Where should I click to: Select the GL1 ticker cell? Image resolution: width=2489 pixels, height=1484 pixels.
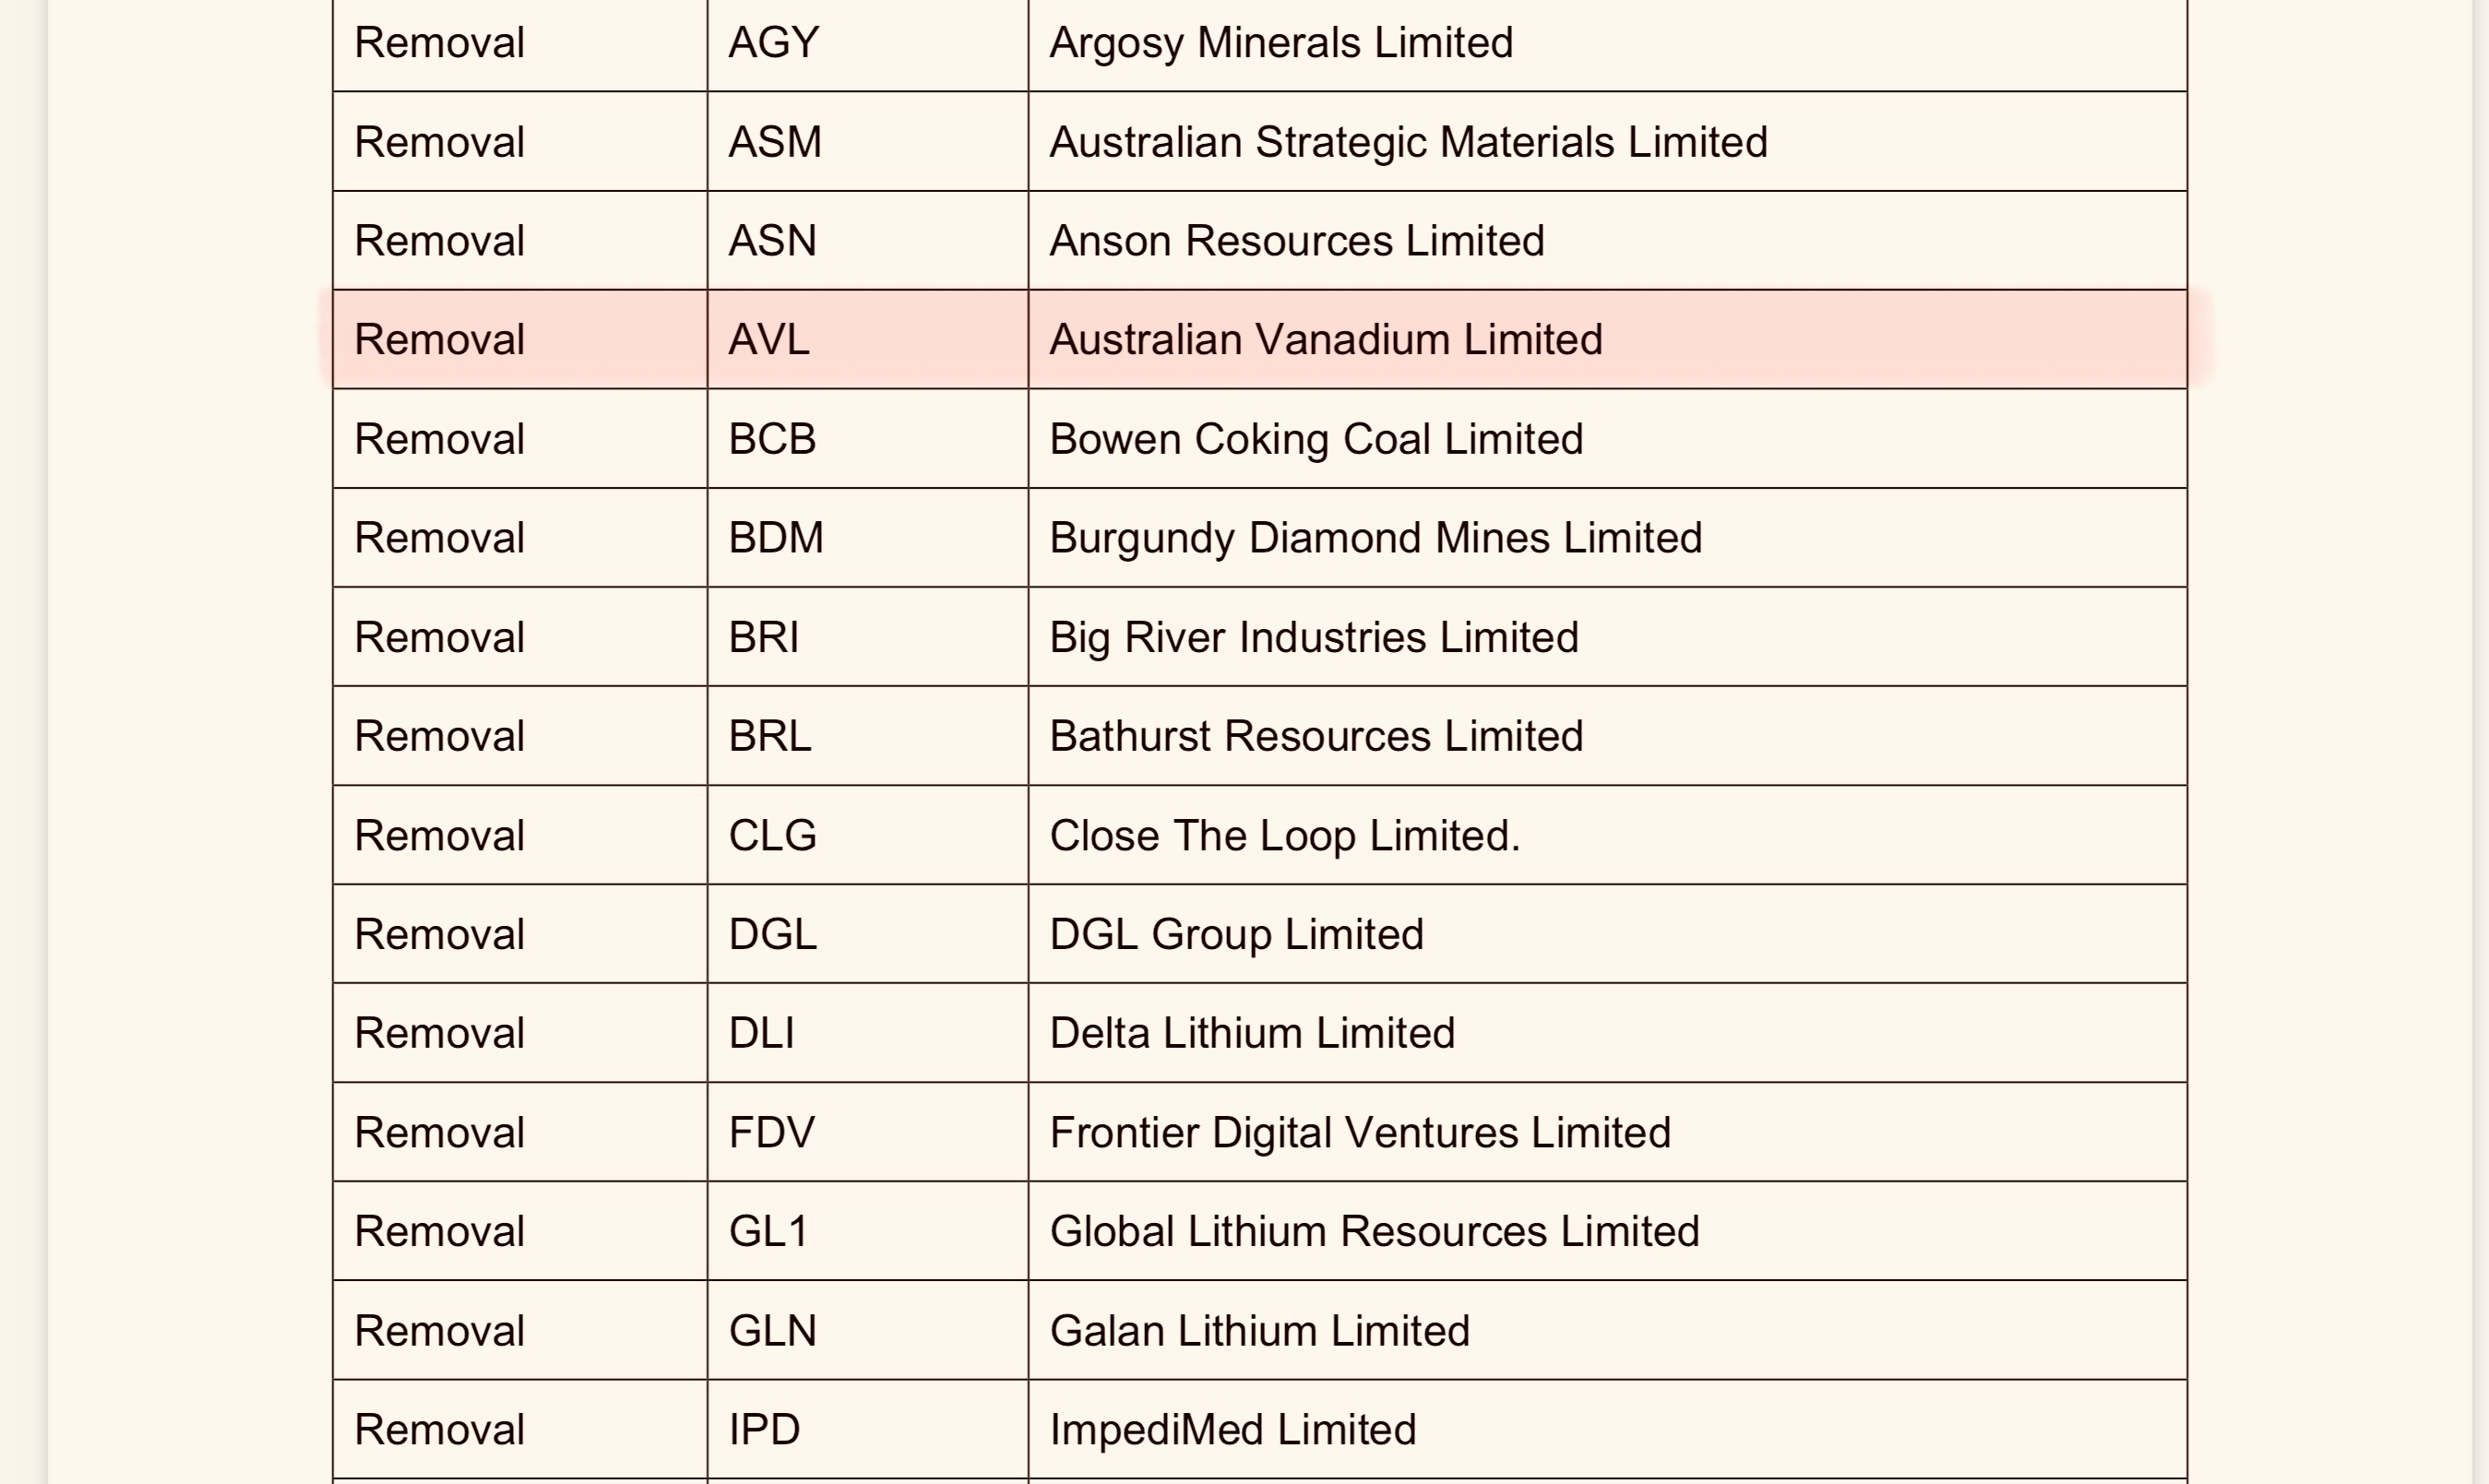(x=867, y=1231)
